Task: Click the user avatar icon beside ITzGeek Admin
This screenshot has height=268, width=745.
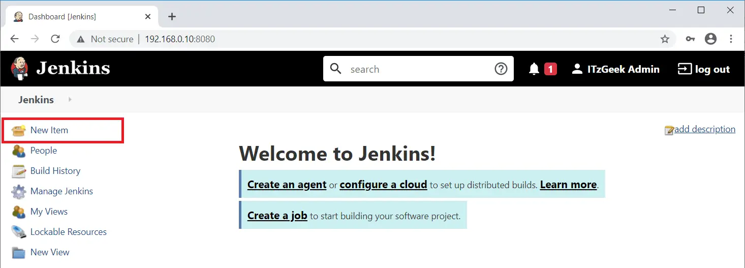Action: pyautogui.click(x=577, y=69)
